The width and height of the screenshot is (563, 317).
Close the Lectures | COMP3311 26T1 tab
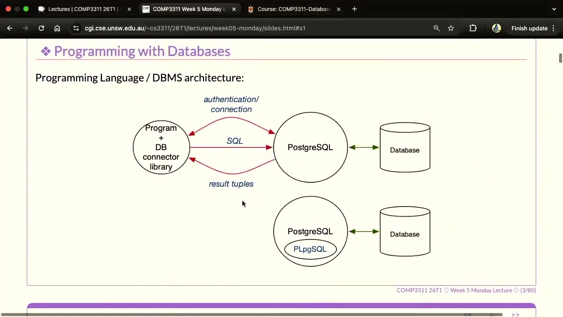tap(129, 9)
